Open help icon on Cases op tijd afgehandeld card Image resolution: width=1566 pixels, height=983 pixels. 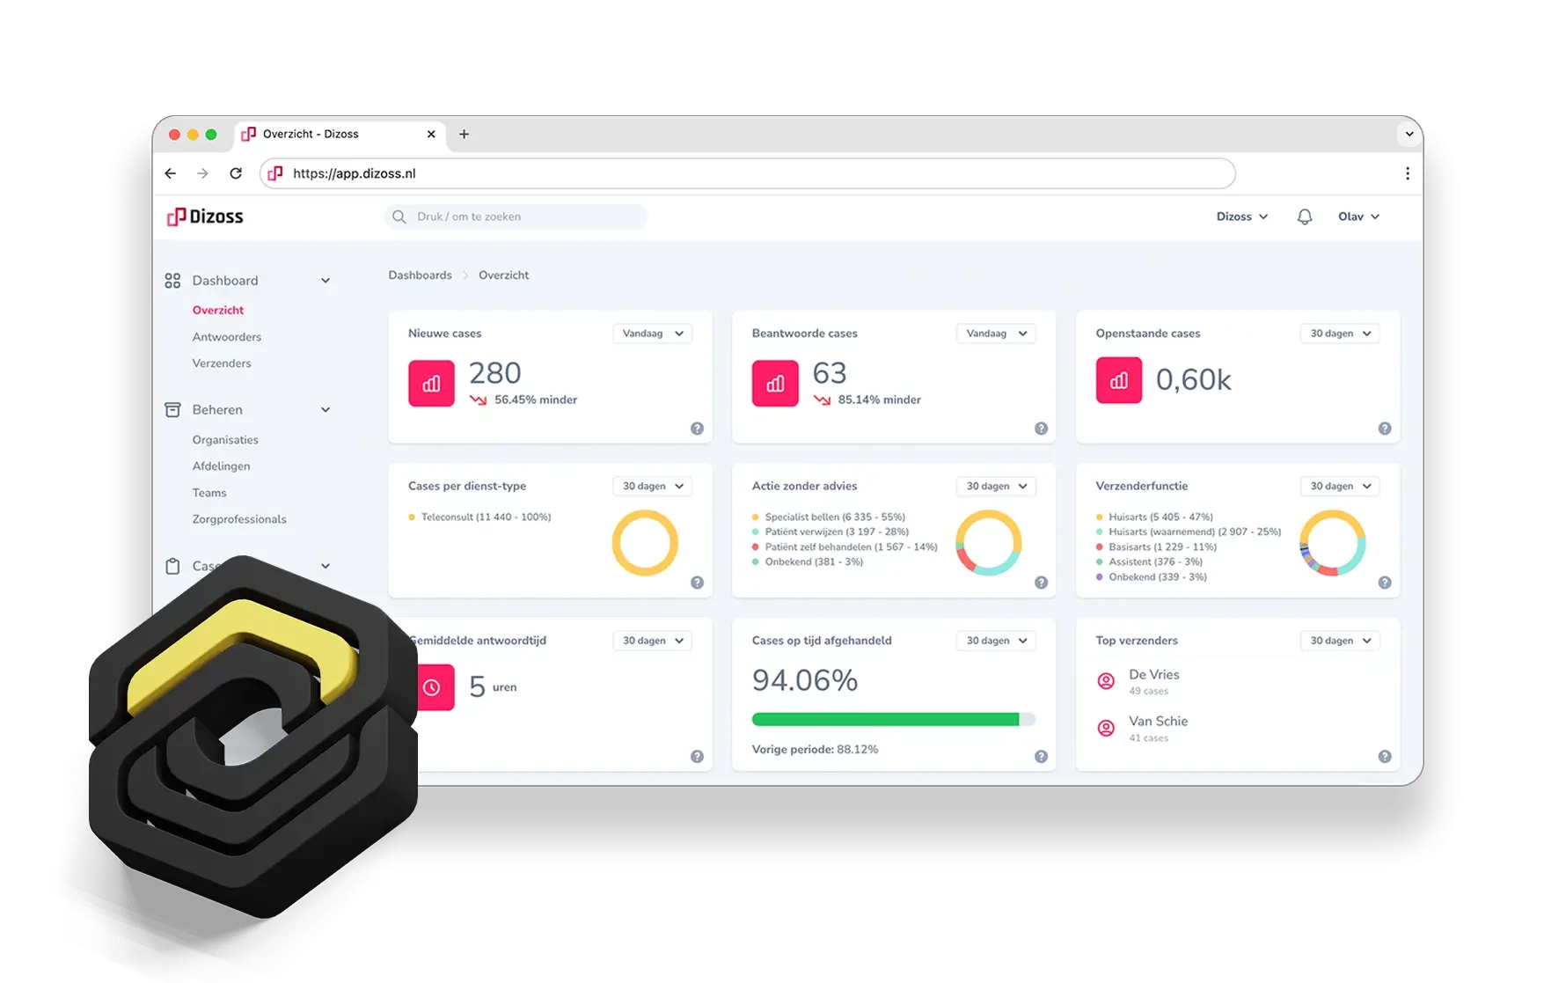[x=1041, y=757]
